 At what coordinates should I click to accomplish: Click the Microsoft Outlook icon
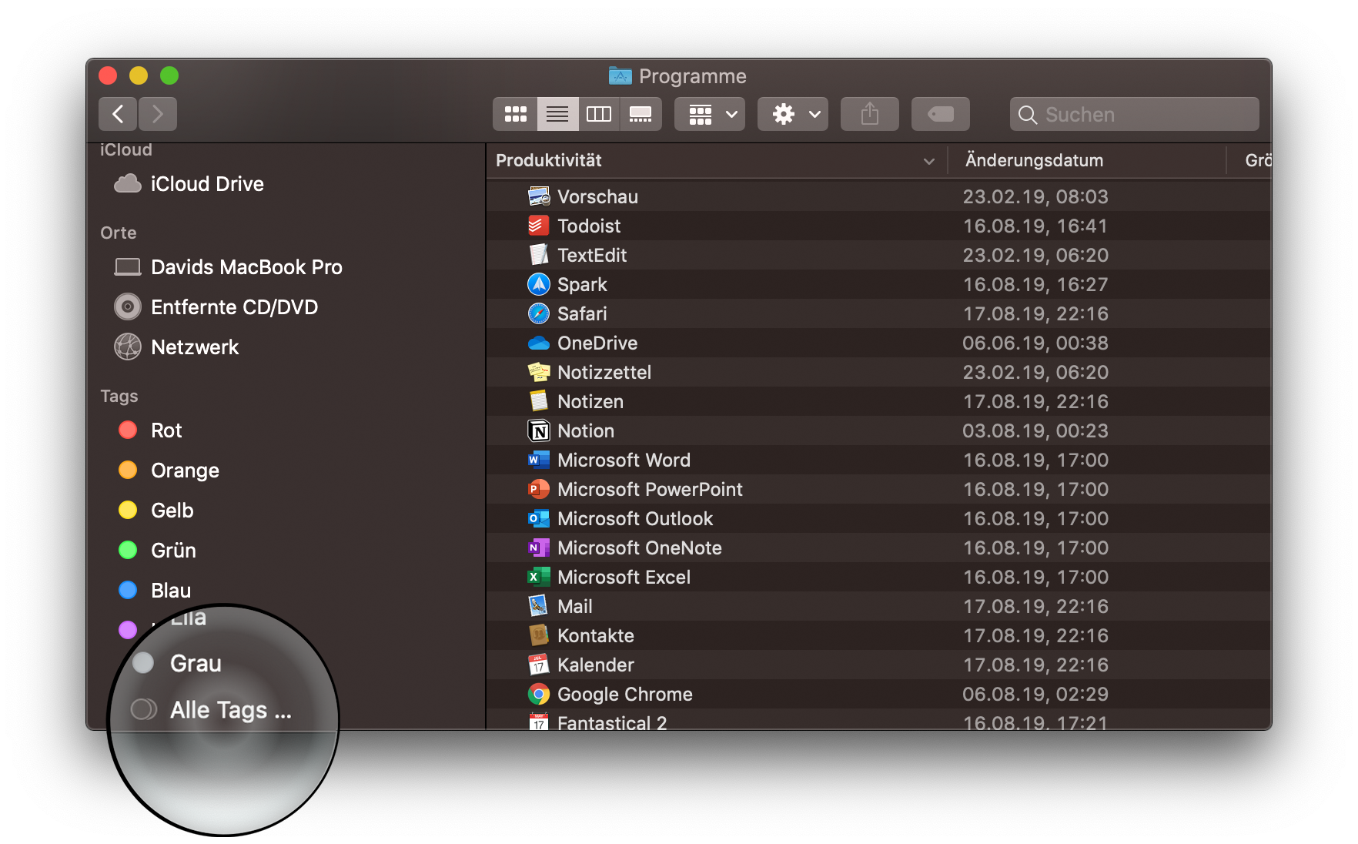[x=539, y=518]
